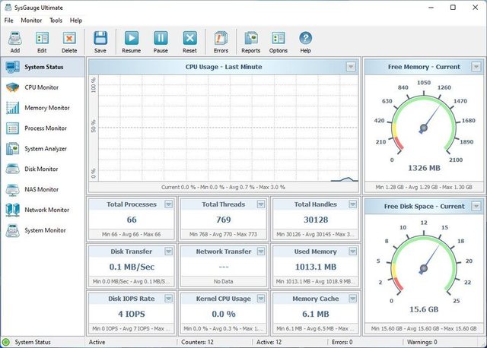Screen dimensions: 487x348
Task: Click the Used Memory counter value
Action: click(314, 267)
